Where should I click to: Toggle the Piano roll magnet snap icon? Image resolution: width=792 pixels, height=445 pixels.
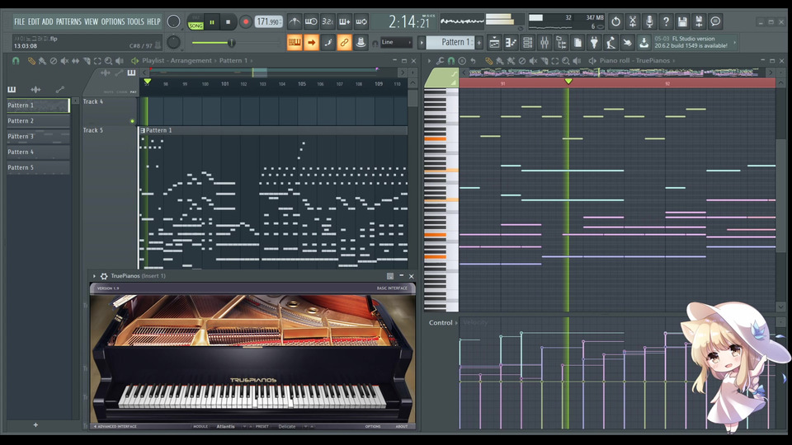click(451, 61)
